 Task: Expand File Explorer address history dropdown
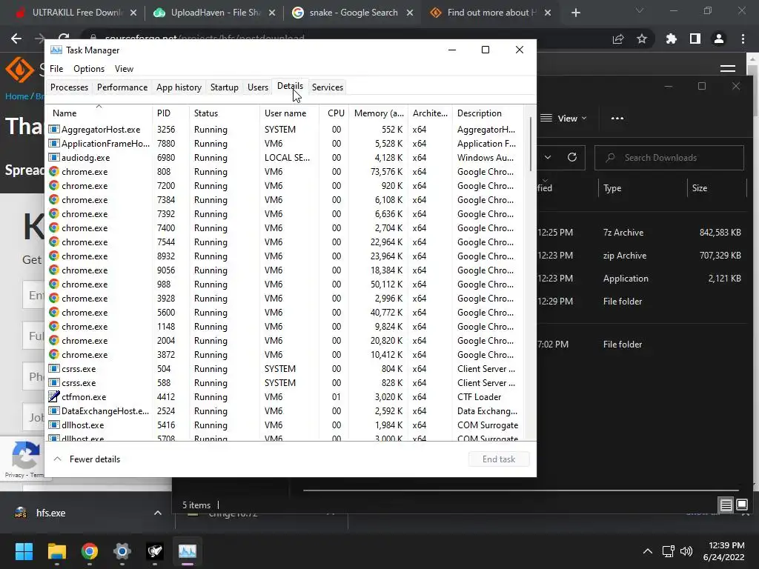548,157
